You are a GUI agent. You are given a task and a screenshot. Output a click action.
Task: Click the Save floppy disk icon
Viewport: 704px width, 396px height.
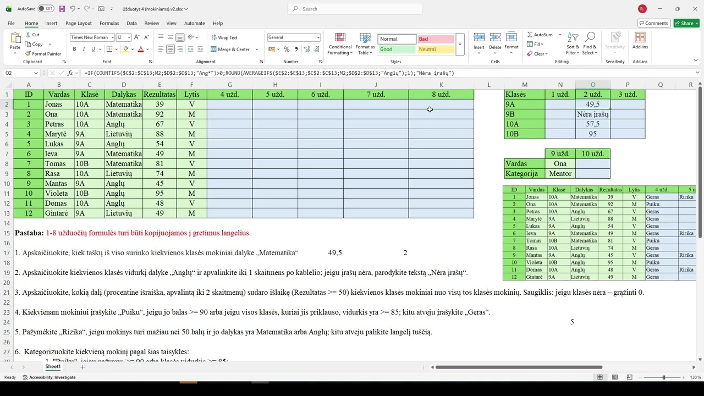click(x=62, y=9)
